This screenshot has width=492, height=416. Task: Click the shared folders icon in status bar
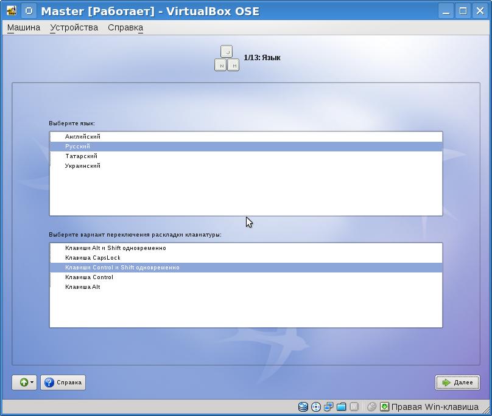pyautogui.click(x=341, y=407)
